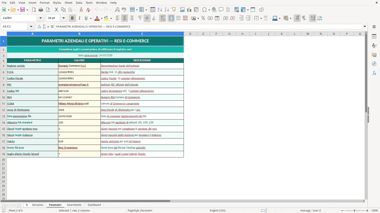Export directly as PDF

coord(34,10)
